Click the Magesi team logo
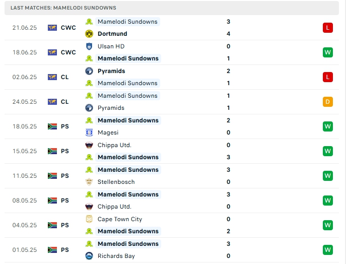The image size is (346, 264). point(89,133)
